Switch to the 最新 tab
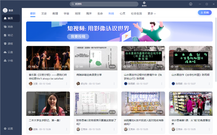The image size is (217, 135). 33,14
